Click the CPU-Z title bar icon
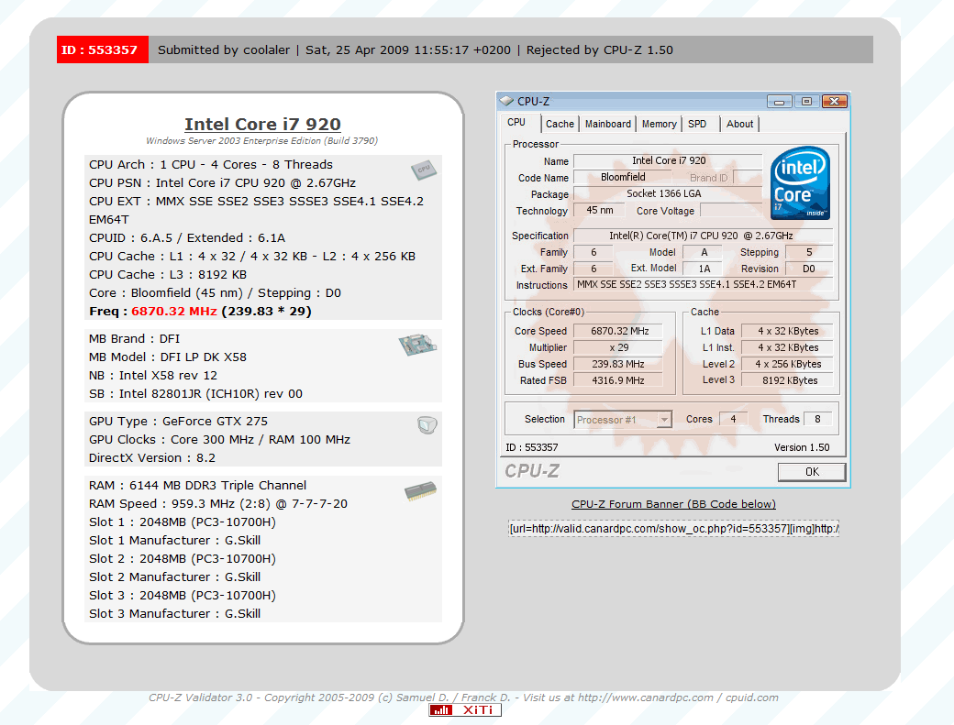954x725 pixels. pyautogui.click(x=506, y=101)
